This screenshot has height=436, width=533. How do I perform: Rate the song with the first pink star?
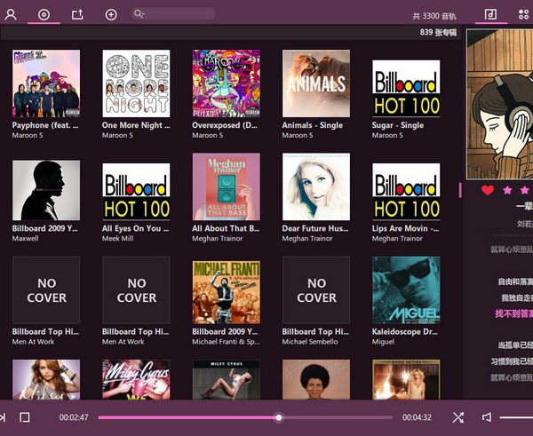point(508,190)
